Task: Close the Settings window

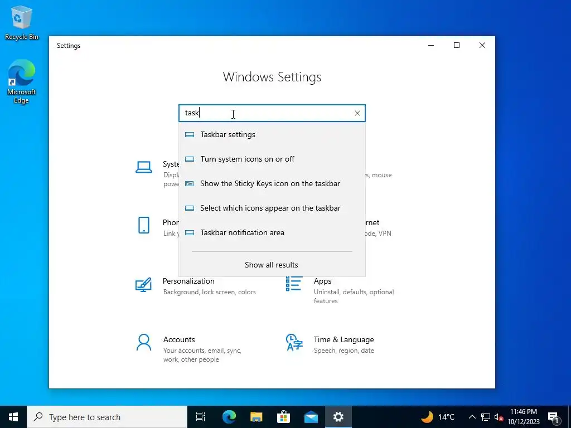Action: (482, 45)
